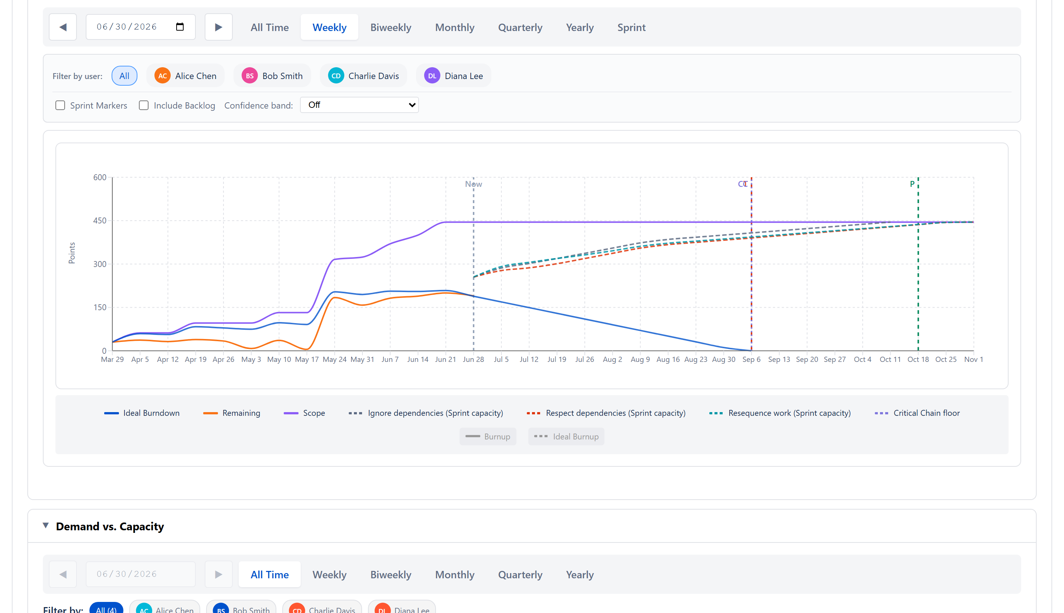Toggle Ideal Burndown series in legend

(141, 413)
